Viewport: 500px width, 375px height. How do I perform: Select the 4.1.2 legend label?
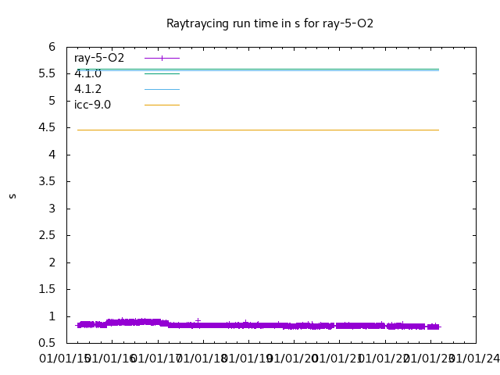pos(87,89)
